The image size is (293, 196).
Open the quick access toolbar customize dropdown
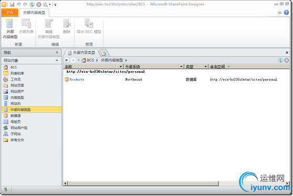click(x=56, y=5)
